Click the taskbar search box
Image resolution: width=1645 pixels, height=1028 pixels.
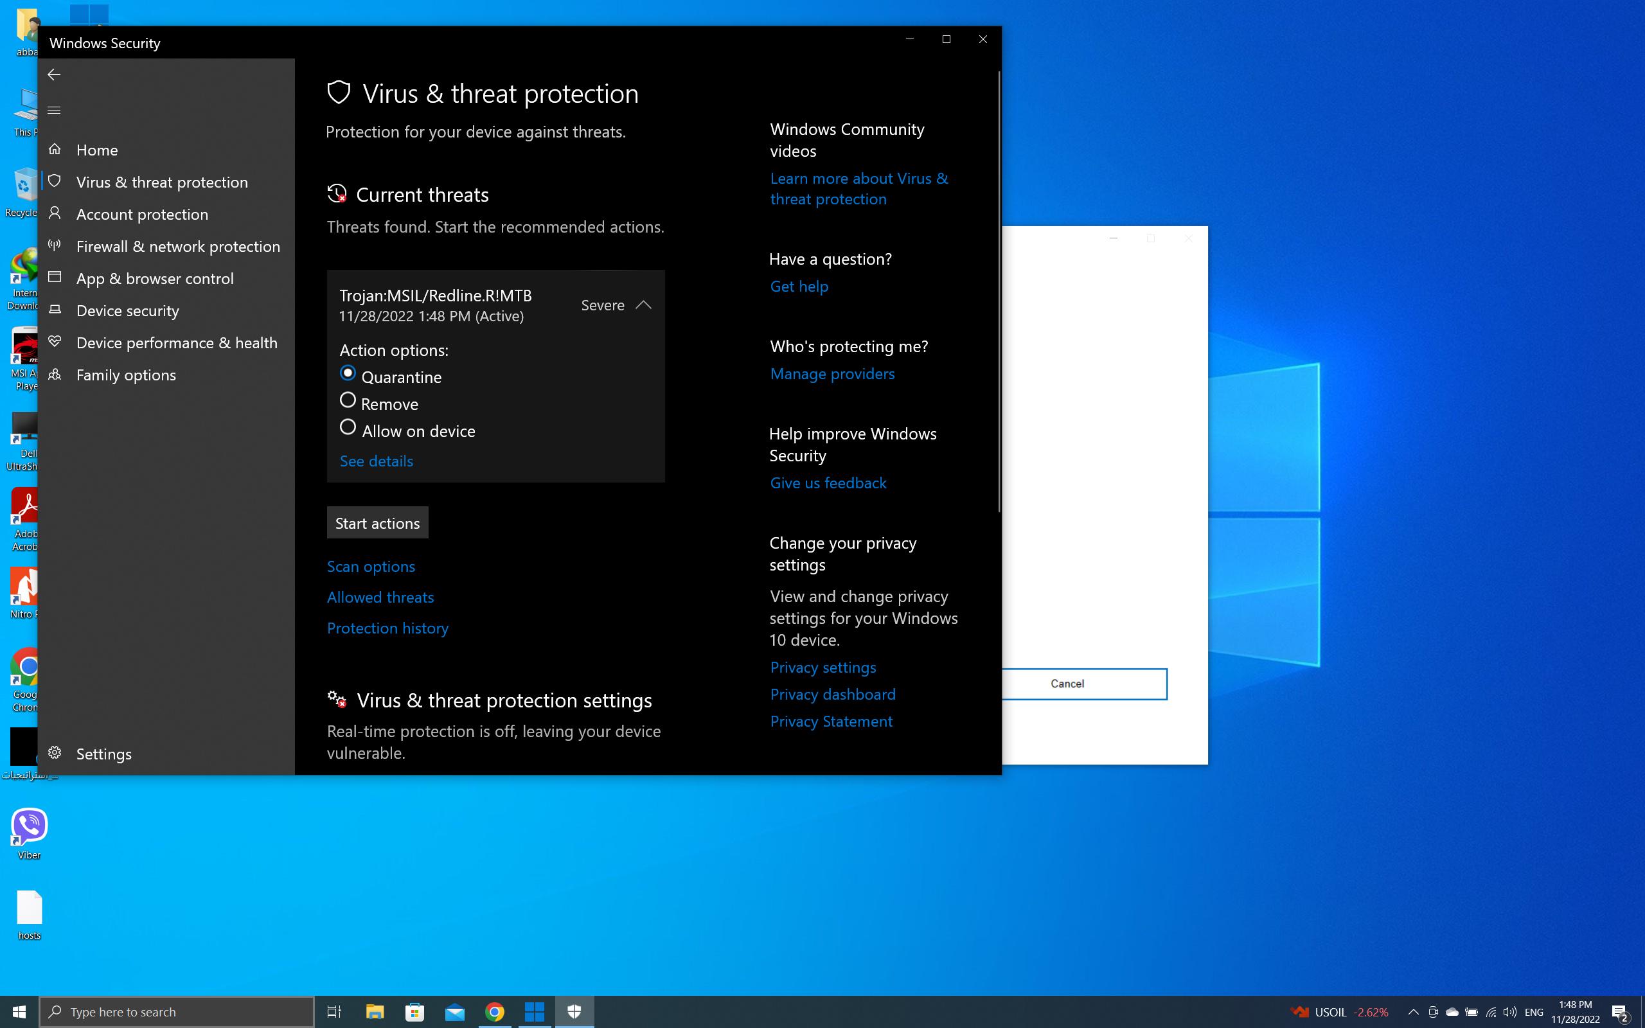point(177,1012)
